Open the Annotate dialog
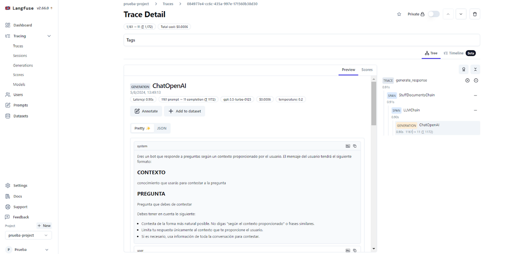The image size is (526, 254). tap(146, 111)
